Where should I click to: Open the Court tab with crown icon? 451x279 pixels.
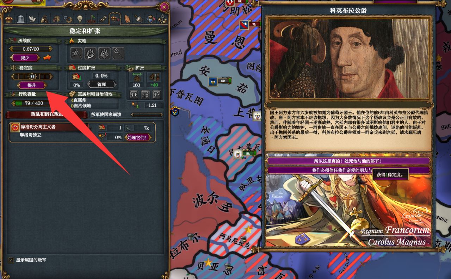coord(9,19)
